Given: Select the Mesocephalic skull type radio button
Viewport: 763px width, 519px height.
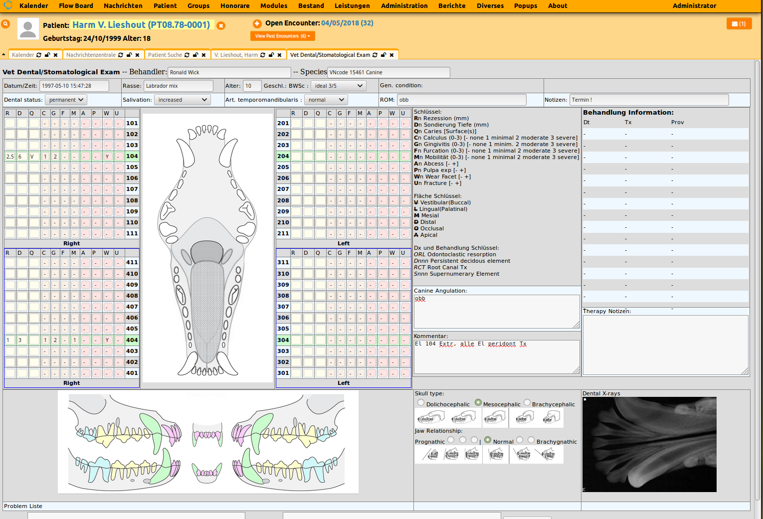Looking at the screenshot, I should (x=478, y=403).
